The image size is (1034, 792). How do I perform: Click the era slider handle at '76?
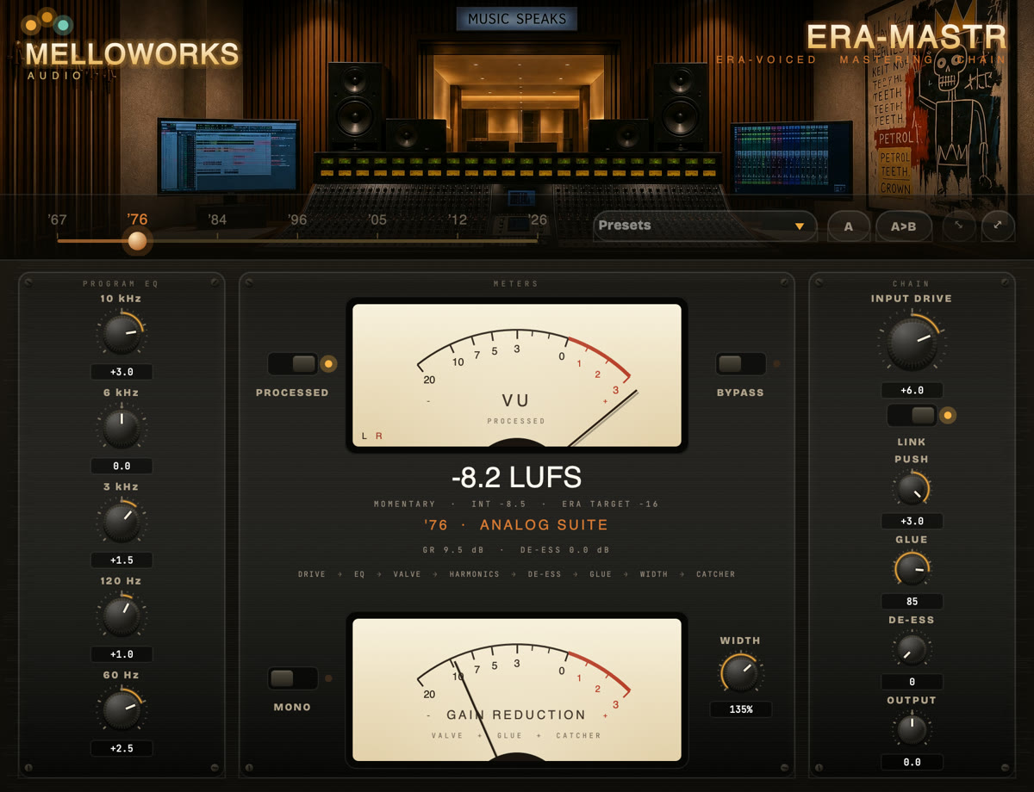click(137, 241)
